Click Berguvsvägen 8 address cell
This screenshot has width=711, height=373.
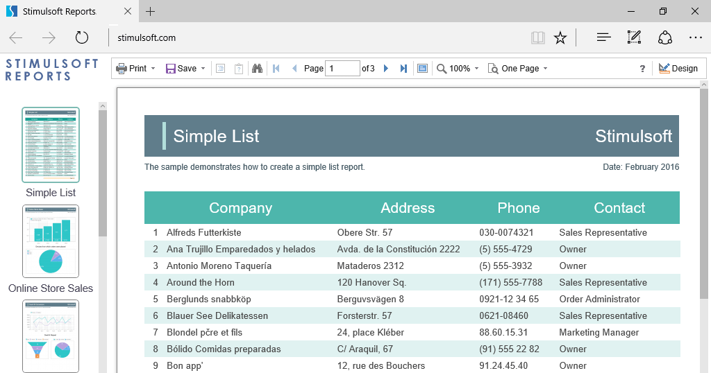[371, 300]
